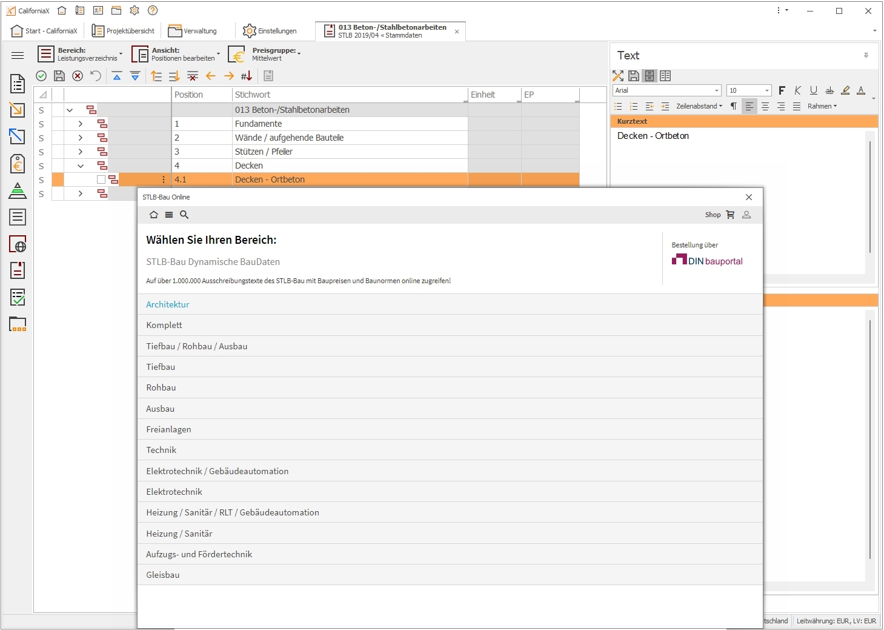The width and height of the screenshot is (884, 630).
Task: Open the numbered list formatting icon
Action: [x=634, y=106]
